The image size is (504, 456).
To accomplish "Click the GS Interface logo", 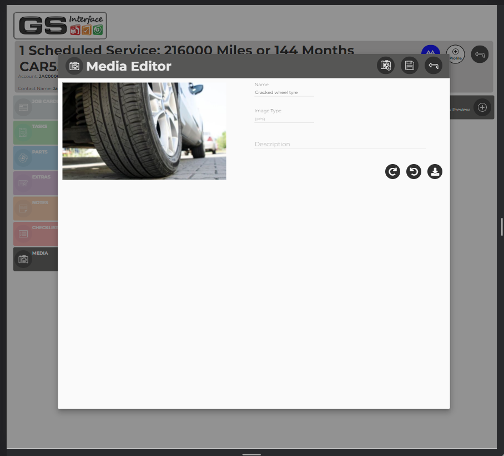I will point(60,26).
